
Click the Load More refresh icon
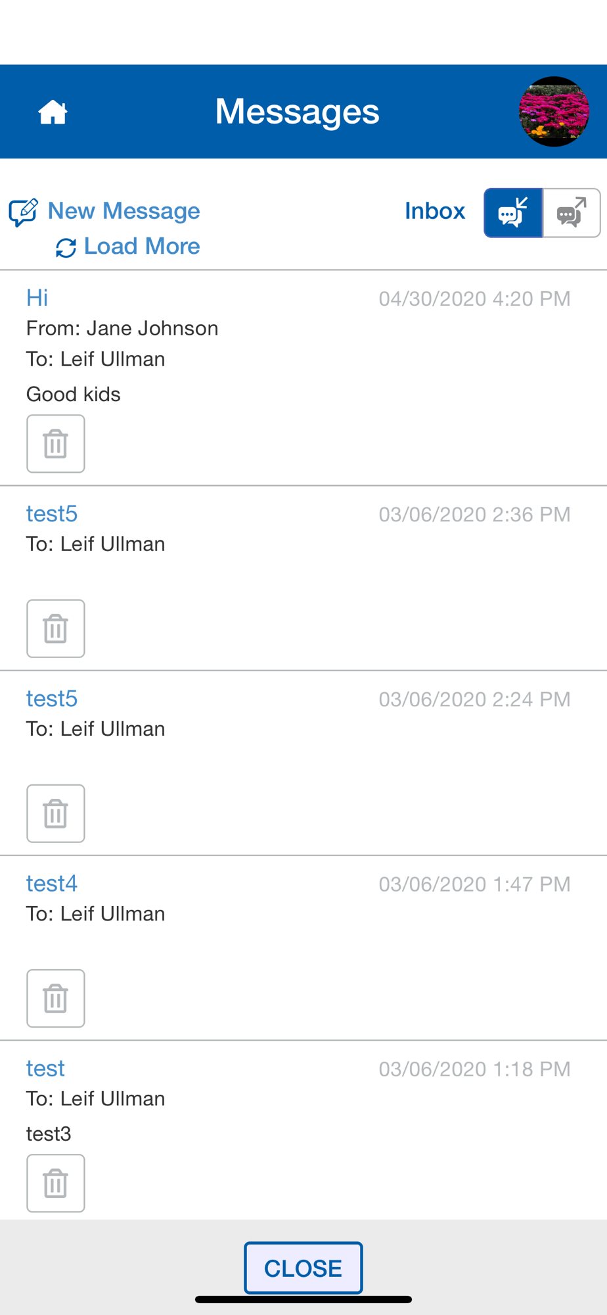click(66, 248)
